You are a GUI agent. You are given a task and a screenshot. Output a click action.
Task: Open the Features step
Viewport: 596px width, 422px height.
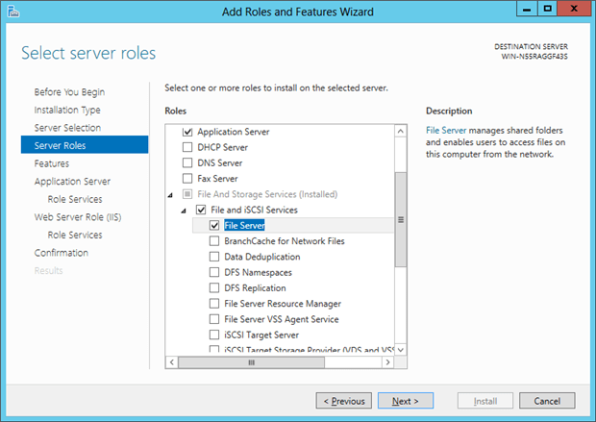pyautogui.click(x=52, y=163)
